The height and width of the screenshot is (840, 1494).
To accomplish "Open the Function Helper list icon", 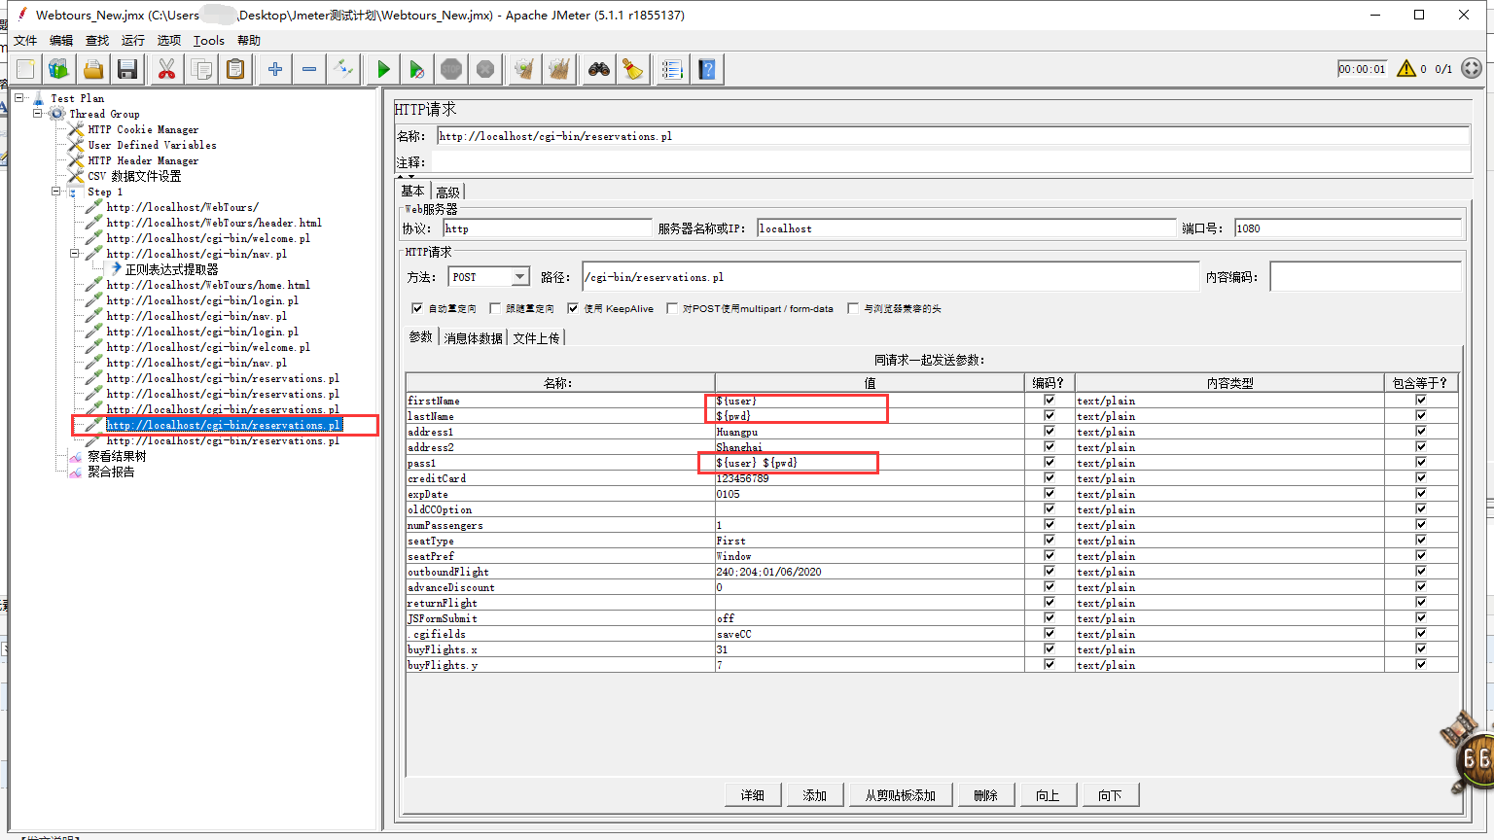I will pos(672,69).
